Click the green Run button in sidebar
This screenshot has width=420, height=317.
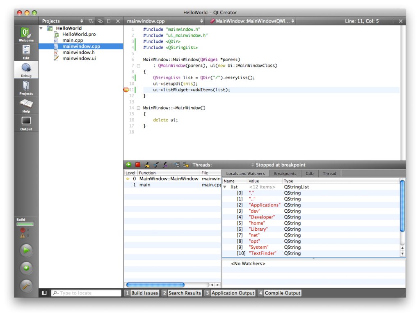pos(26,250)
